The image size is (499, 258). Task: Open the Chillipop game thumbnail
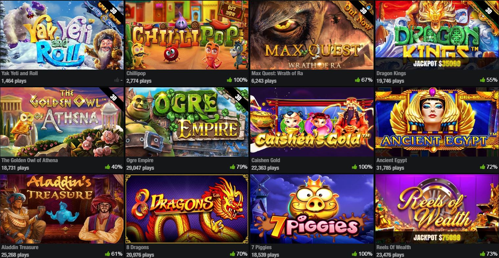187,35
